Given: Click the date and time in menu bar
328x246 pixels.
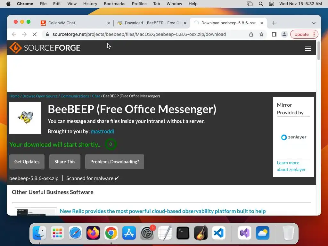Looking at the screenshot, I should (x=300, y=4).
